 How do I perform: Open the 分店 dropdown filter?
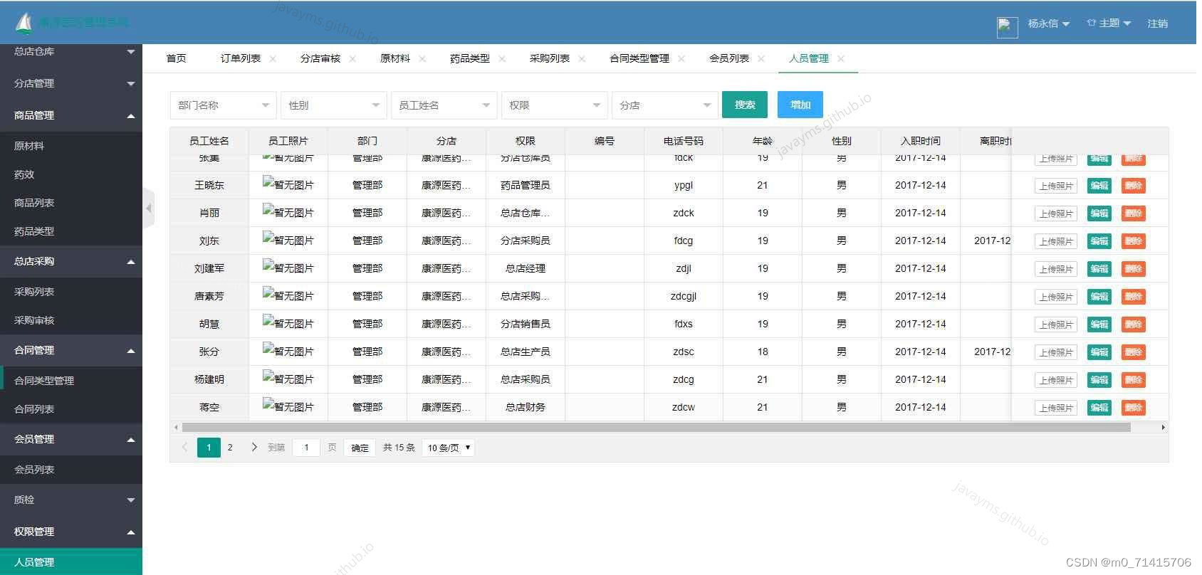tap(664, 105)
